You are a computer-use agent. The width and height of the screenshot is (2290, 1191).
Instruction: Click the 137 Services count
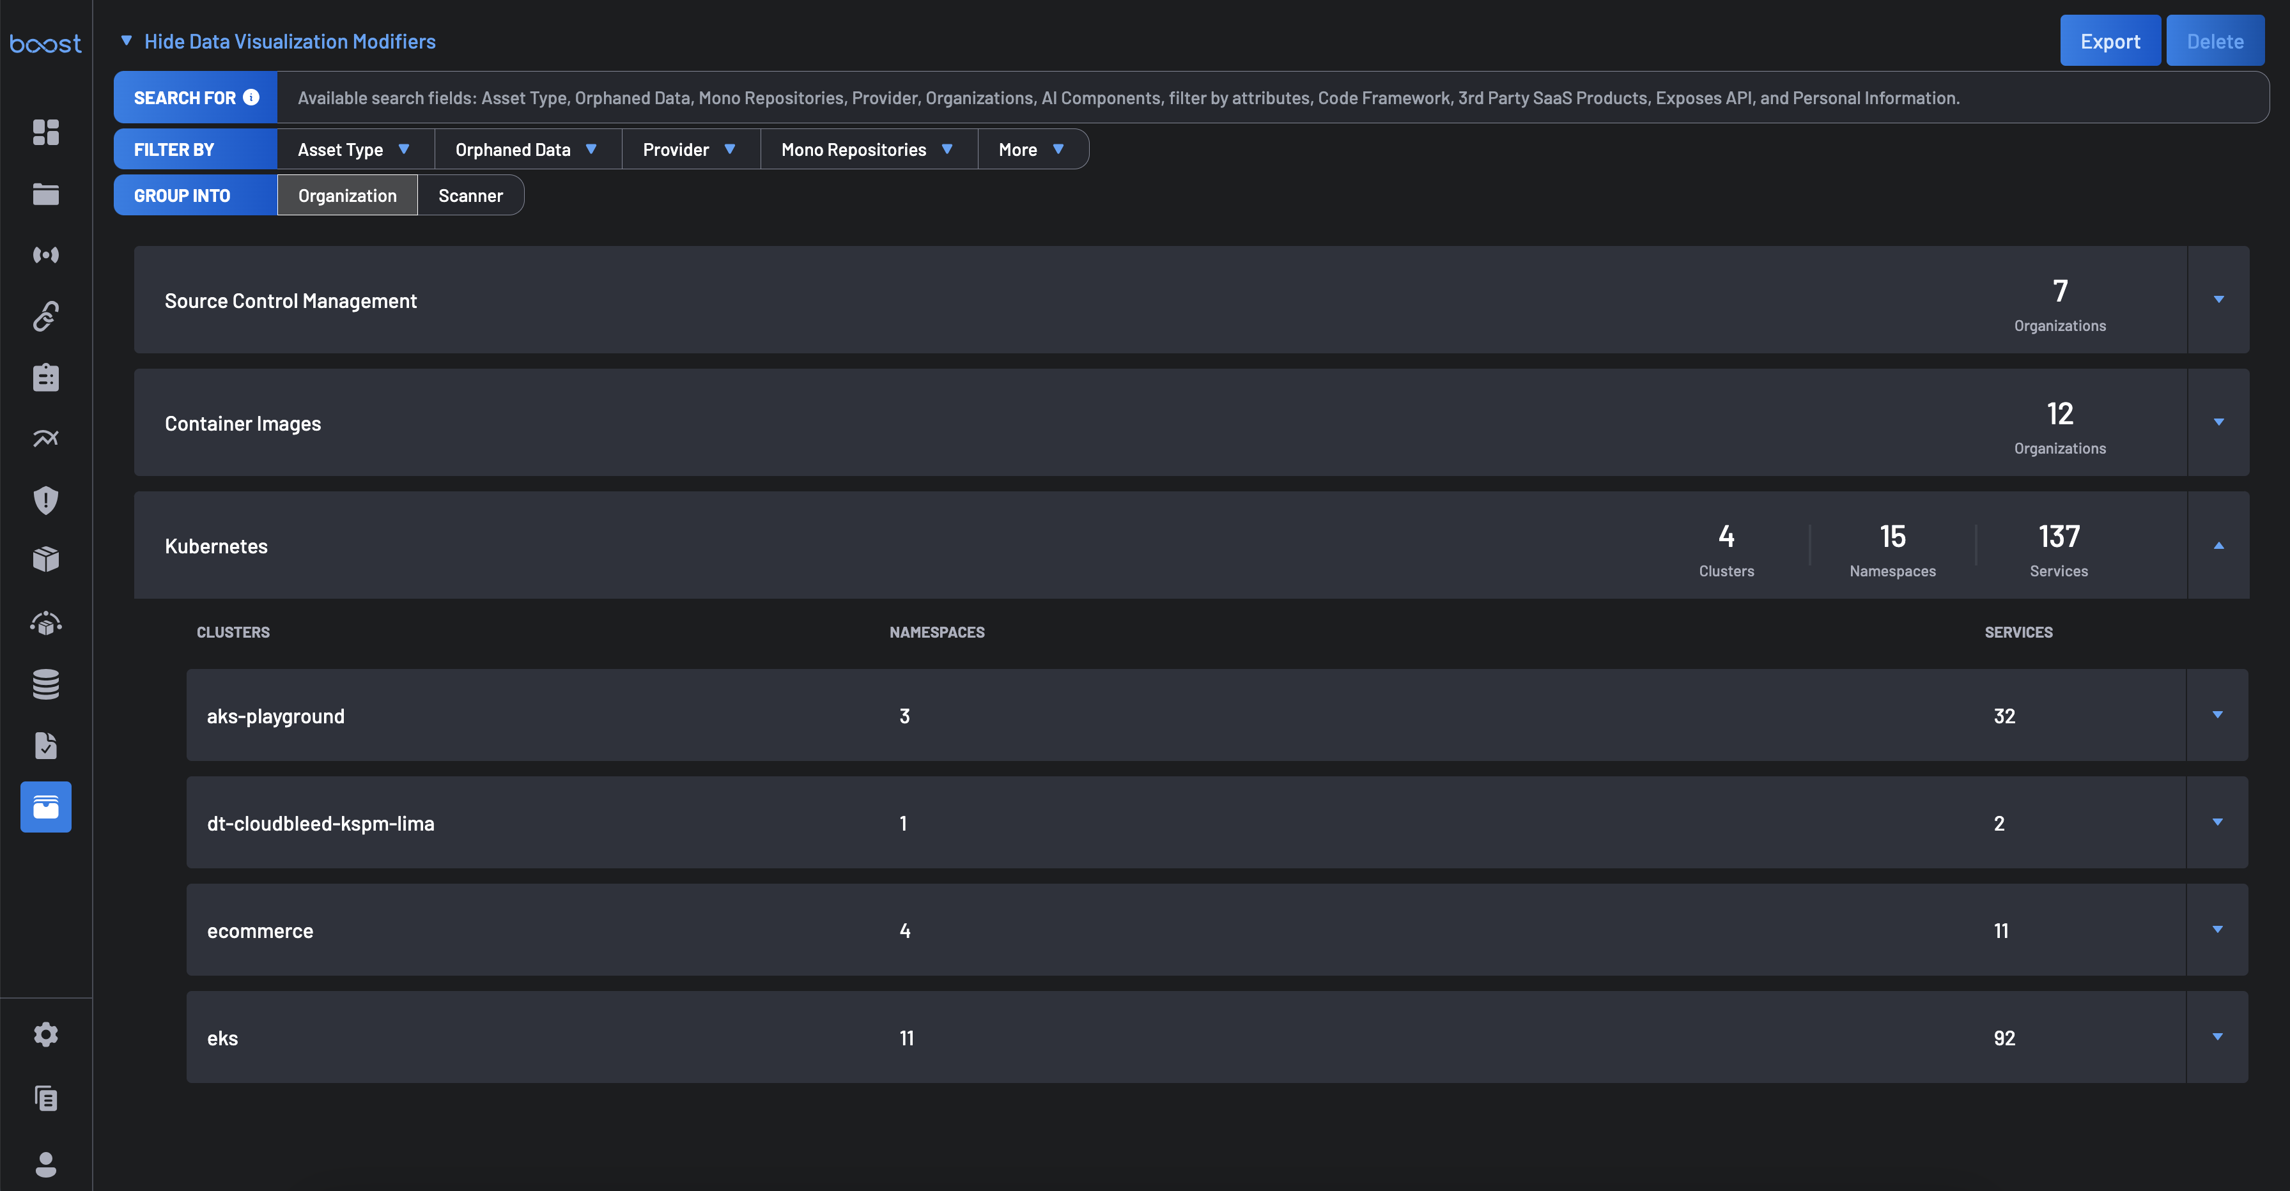coord(2059,550)
